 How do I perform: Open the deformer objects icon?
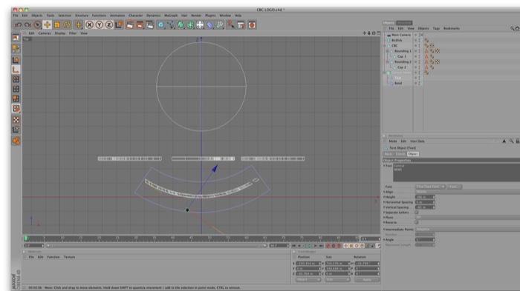[x=210, y=24]
